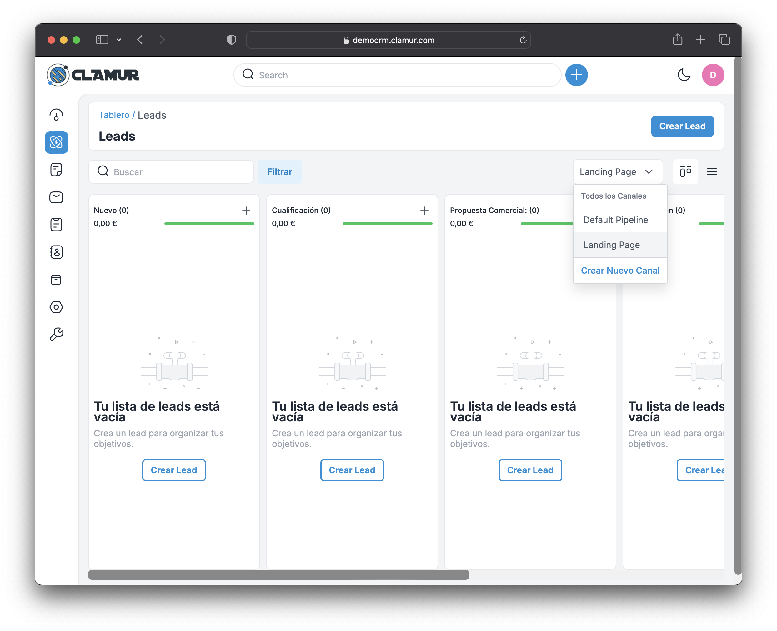Add a lead in Nuevo column
777x631 pixels.
246,211
